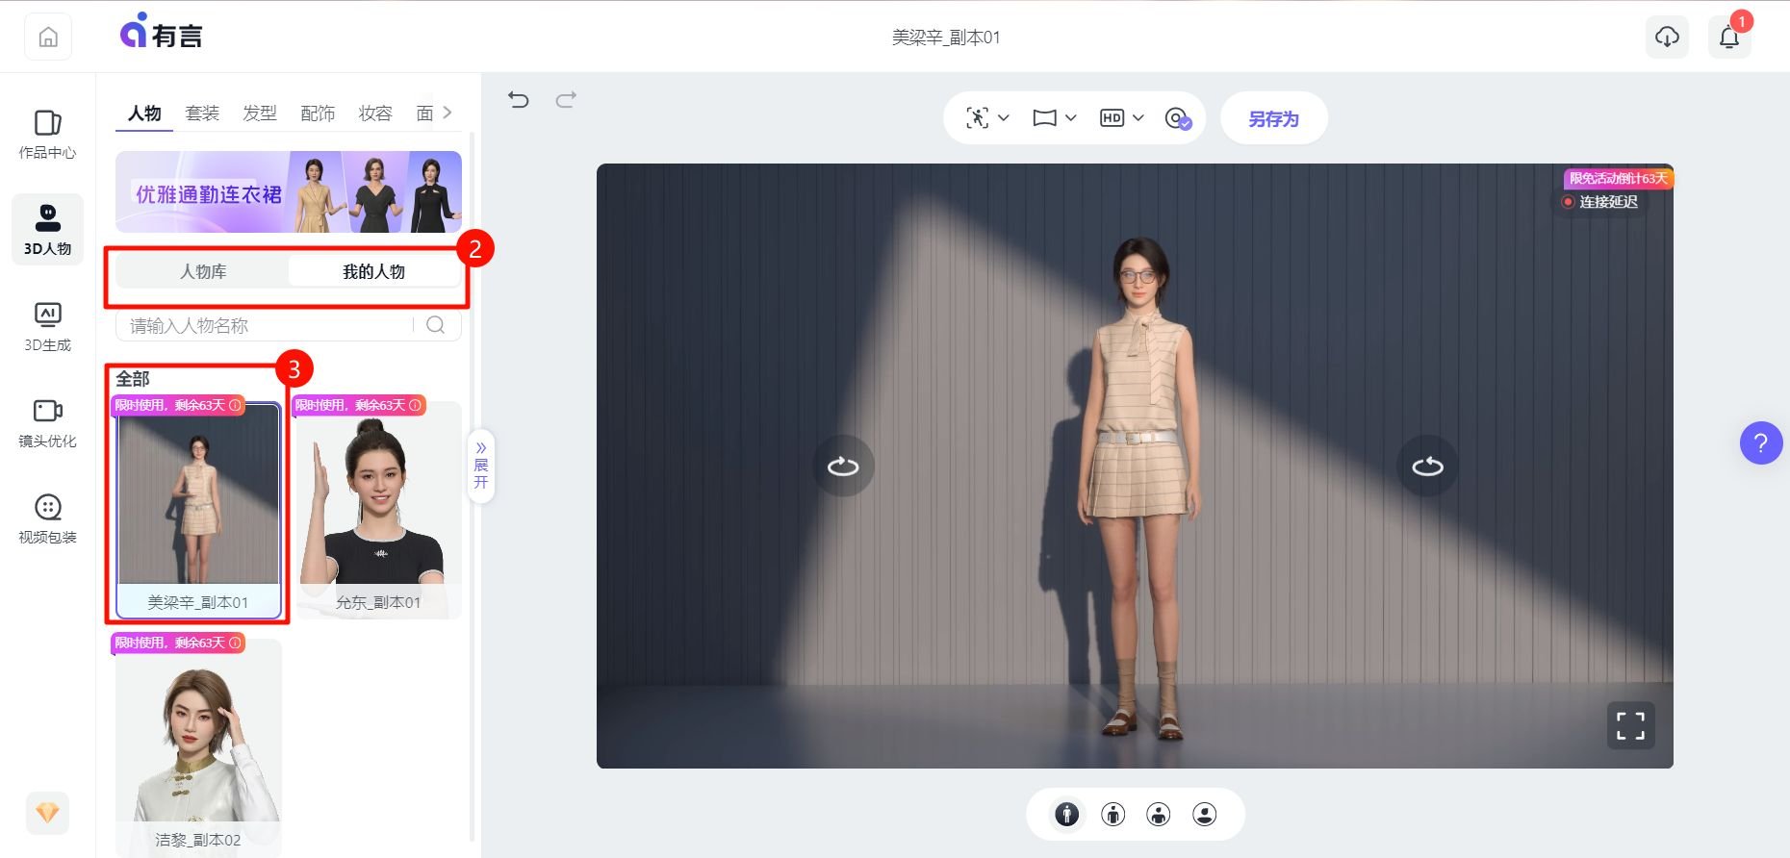Screen dimensions: 1790x858
Task: Open 镜头优化 in the sidebar
Action: pos(47,422)
